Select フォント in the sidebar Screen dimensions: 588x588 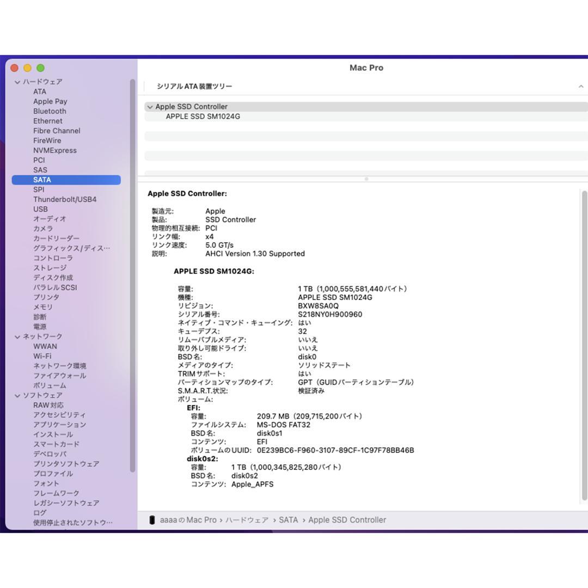coord(46,483)
